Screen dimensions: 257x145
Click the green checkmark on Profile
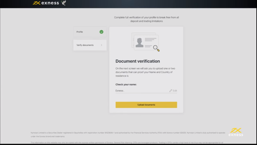tap(102, 32)
